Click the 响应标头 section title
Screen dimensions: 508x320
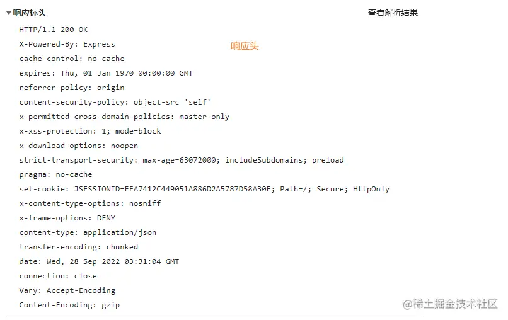click(30, 13)
